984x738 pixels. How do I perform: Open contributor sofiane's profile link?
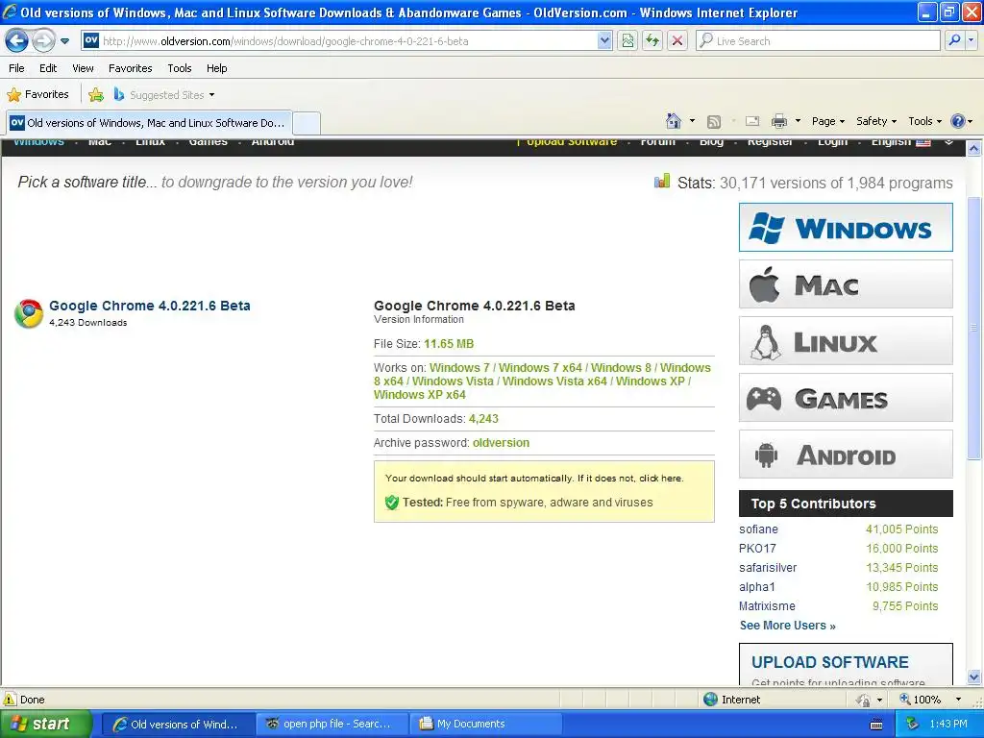(x=758, y=529)
